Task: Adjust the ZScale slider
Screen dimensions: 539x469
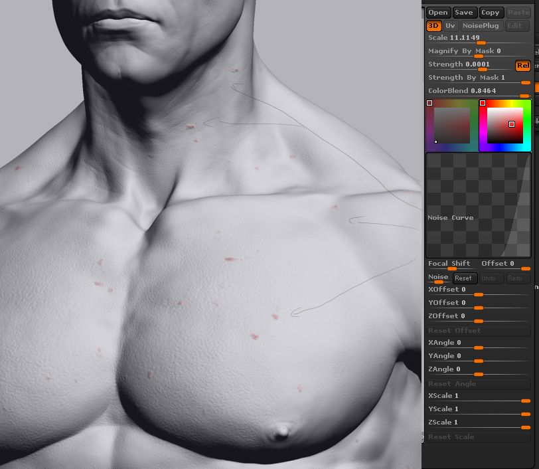Action: pos(478,423)
